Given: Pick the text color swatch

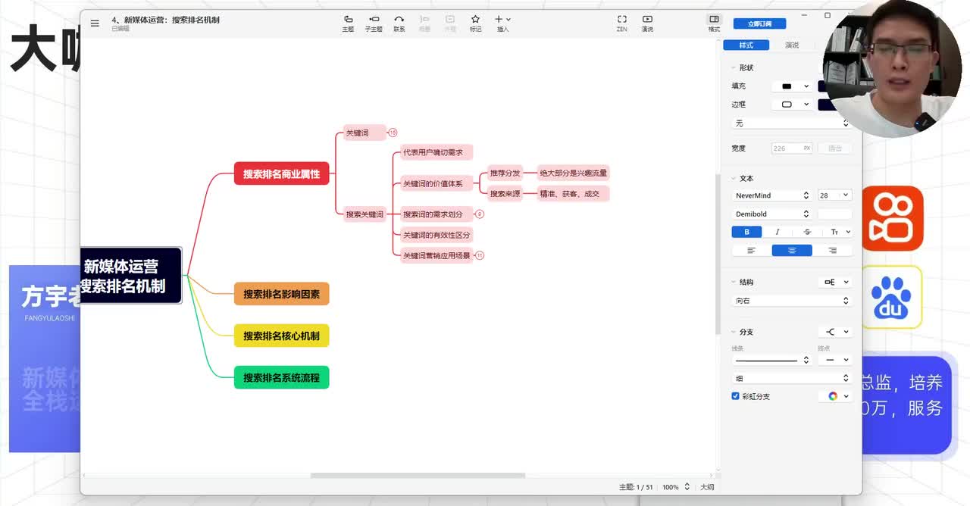Looking at the screenshot, I should (834, 214).
